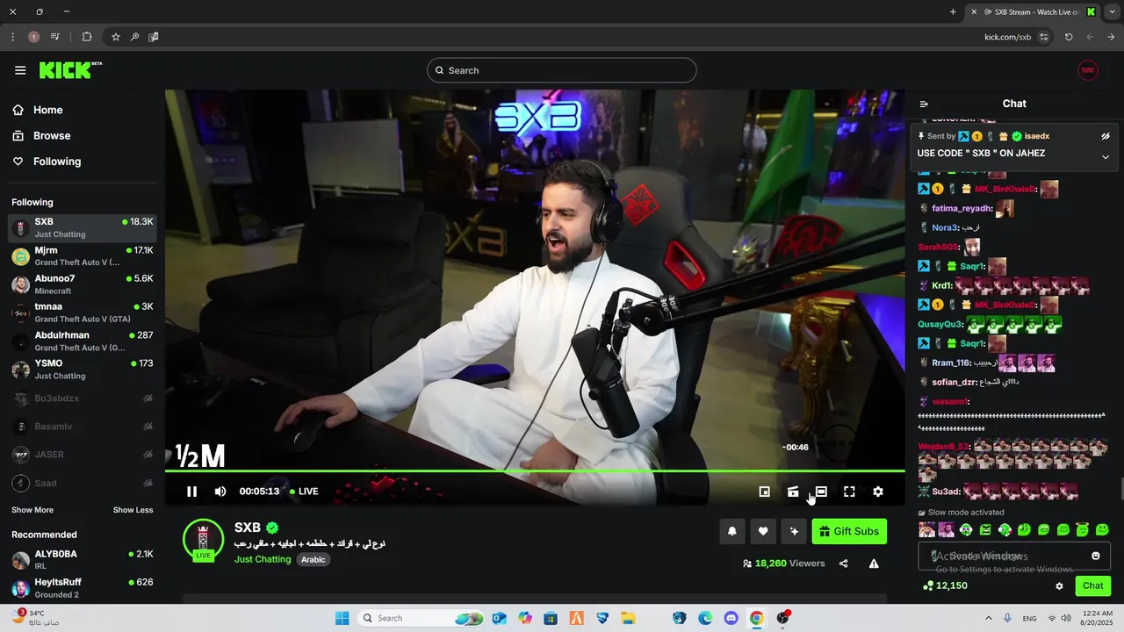Open recommended HeyItsRuff channel

83,588
